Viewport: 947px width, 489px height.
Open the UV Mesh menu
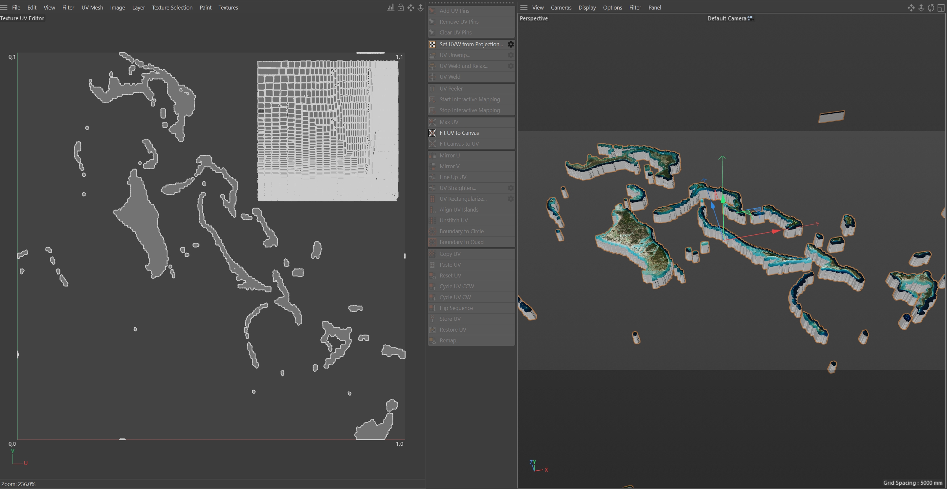coord(92,8)
